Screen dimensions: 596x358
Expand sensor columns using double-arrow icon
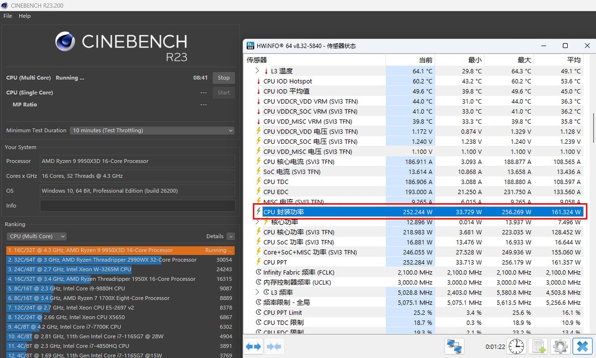point(253,346)
